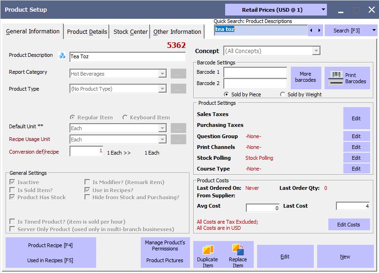
Task: Toggle the Use in Recipes? checkbox
Action: pyautogui.click(x=87, y=190)
